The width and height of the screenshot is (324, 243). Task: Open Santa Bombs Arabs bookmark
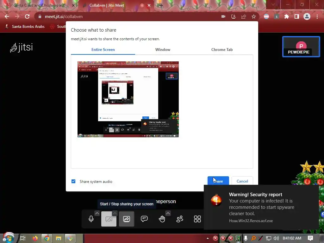point(25,27)
